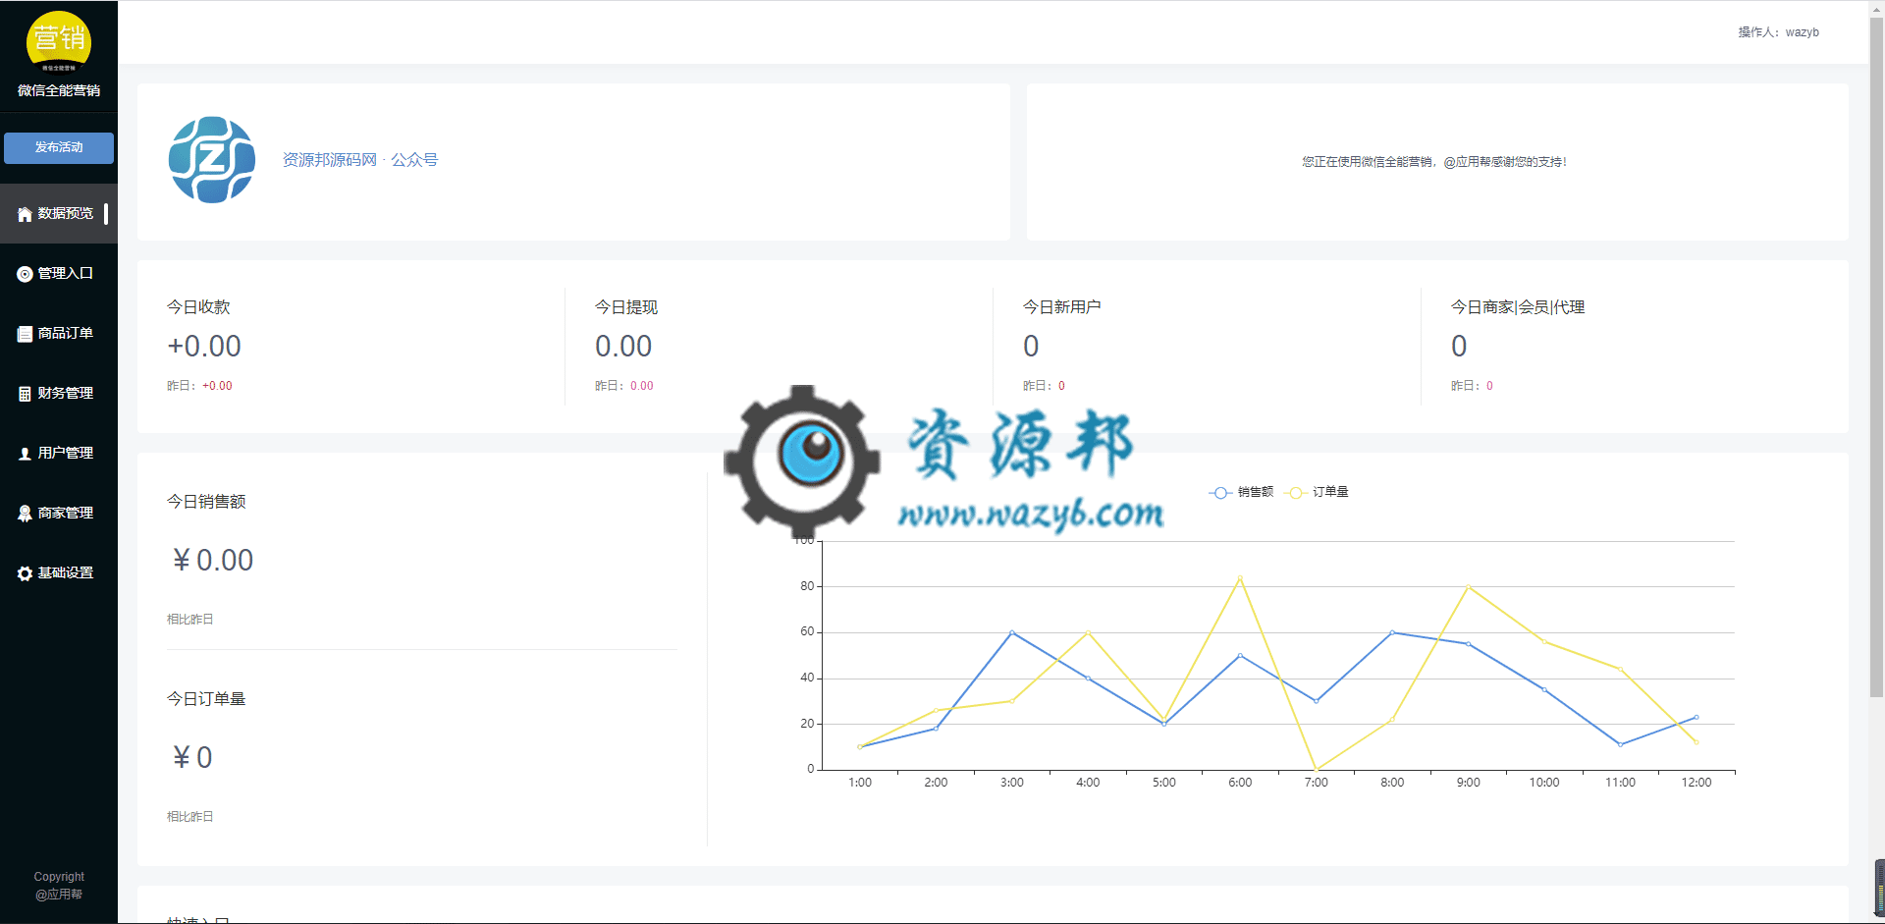Image resolution: width=1885 pixels, height=924 pixels.
Task: Click the 今日商家|会员|代理 label
Action: click(x=1518, y=307)
